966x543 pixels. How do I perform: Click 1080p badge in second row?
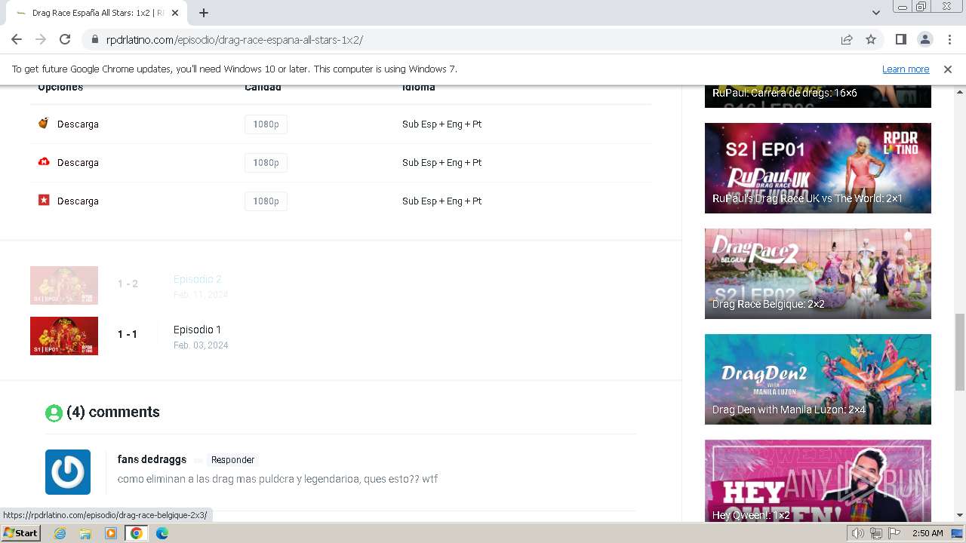266,163
